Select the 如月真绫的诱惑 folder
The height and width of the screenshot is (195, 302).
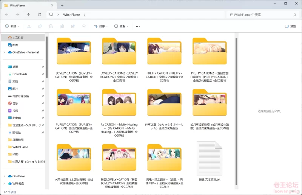pyautogui.click(x=210, y=109)
